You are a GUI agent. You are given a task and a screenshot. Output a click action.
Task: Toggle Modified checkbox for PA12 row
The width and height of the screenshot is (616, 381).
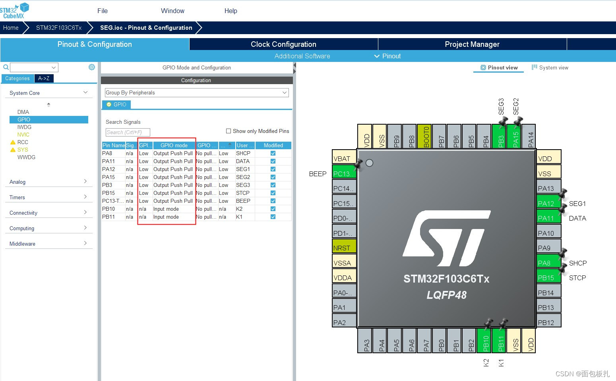[x=273, y=169]
